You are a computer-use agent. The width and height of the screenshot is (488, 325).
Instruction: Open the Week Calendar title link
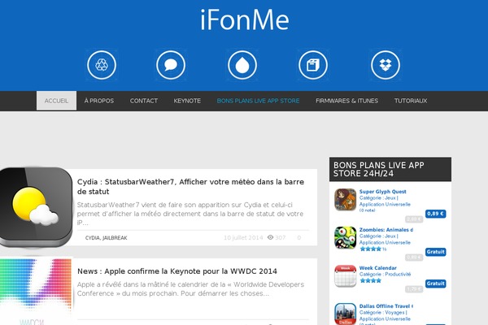pyautogui.click(x=378, y=268)
